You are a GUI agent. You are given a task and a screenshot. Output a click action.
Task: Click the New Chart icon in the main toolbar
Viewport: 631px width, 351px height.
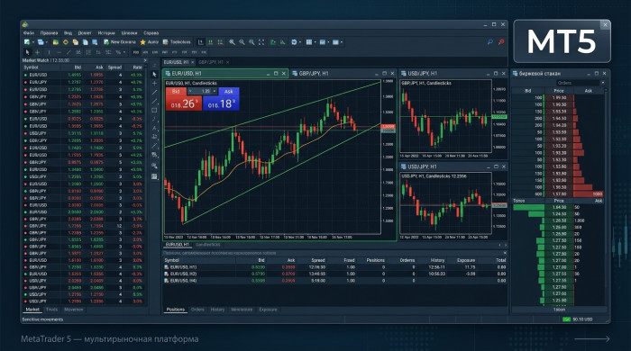click(27, 41)
